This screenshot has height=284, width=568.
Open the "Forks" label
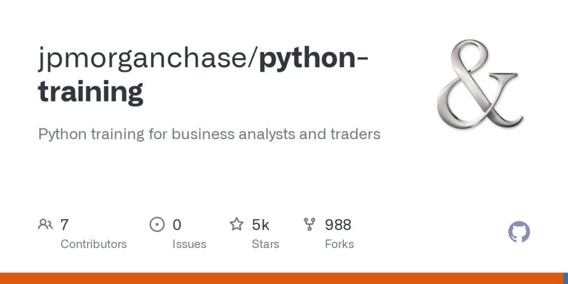[339, 244]
